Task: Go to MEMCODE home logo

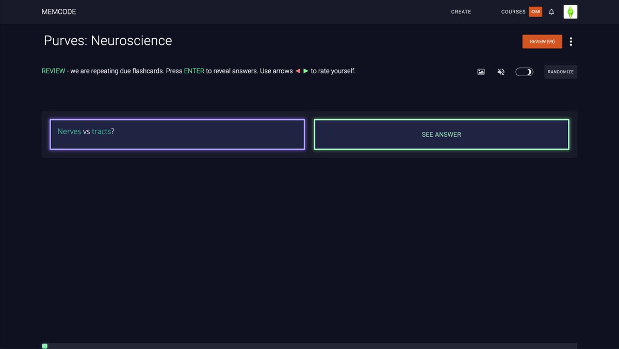Action: pos(59,12)
